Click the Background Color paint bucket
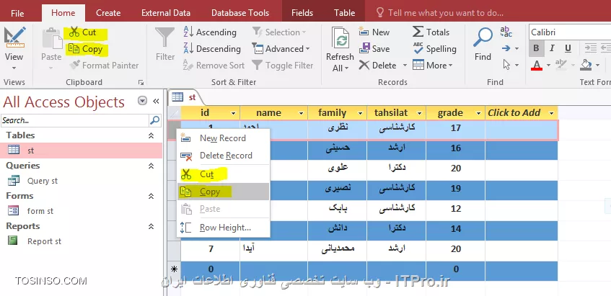The width and height of the screenshot is (611, 296). 586,65
